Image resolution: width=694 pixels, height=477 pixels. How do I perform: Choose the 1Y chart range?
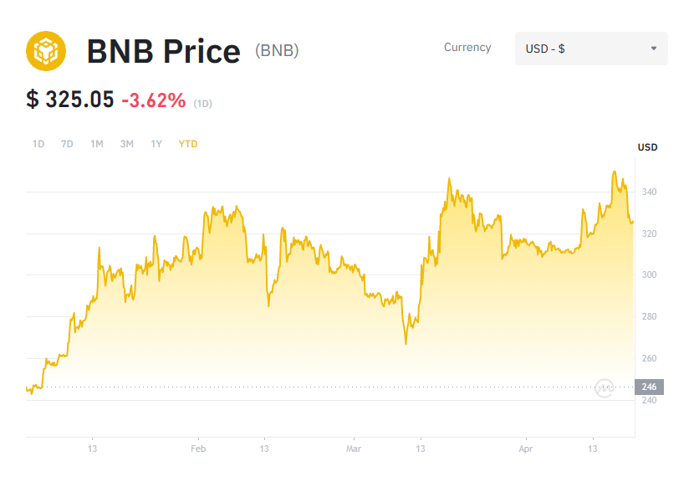[156, 144]
